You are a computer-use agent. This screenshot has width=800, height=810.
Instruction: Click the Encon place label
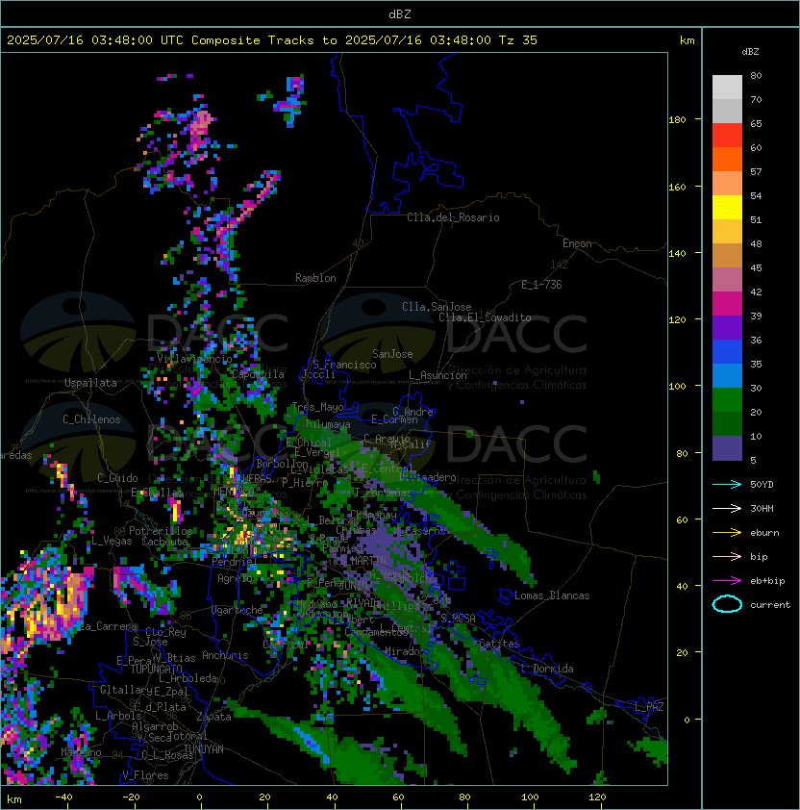click(577, 243)
